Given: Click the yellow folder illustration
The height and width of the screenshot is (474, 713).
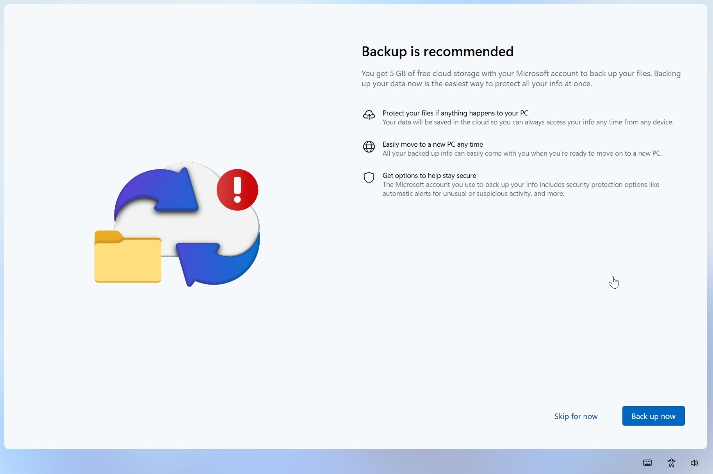Looking at the screenshot, I should pos(128,256).
